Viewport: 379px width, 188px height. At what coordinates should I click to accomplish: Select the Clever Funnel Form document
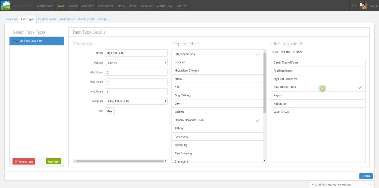pos(318,62)
